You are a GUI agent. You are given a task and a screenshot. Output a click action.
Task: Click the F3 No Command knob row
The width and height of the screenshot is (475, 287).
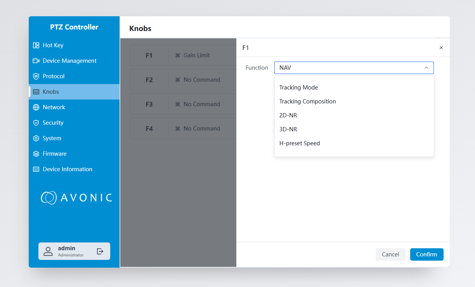[183, 104]
